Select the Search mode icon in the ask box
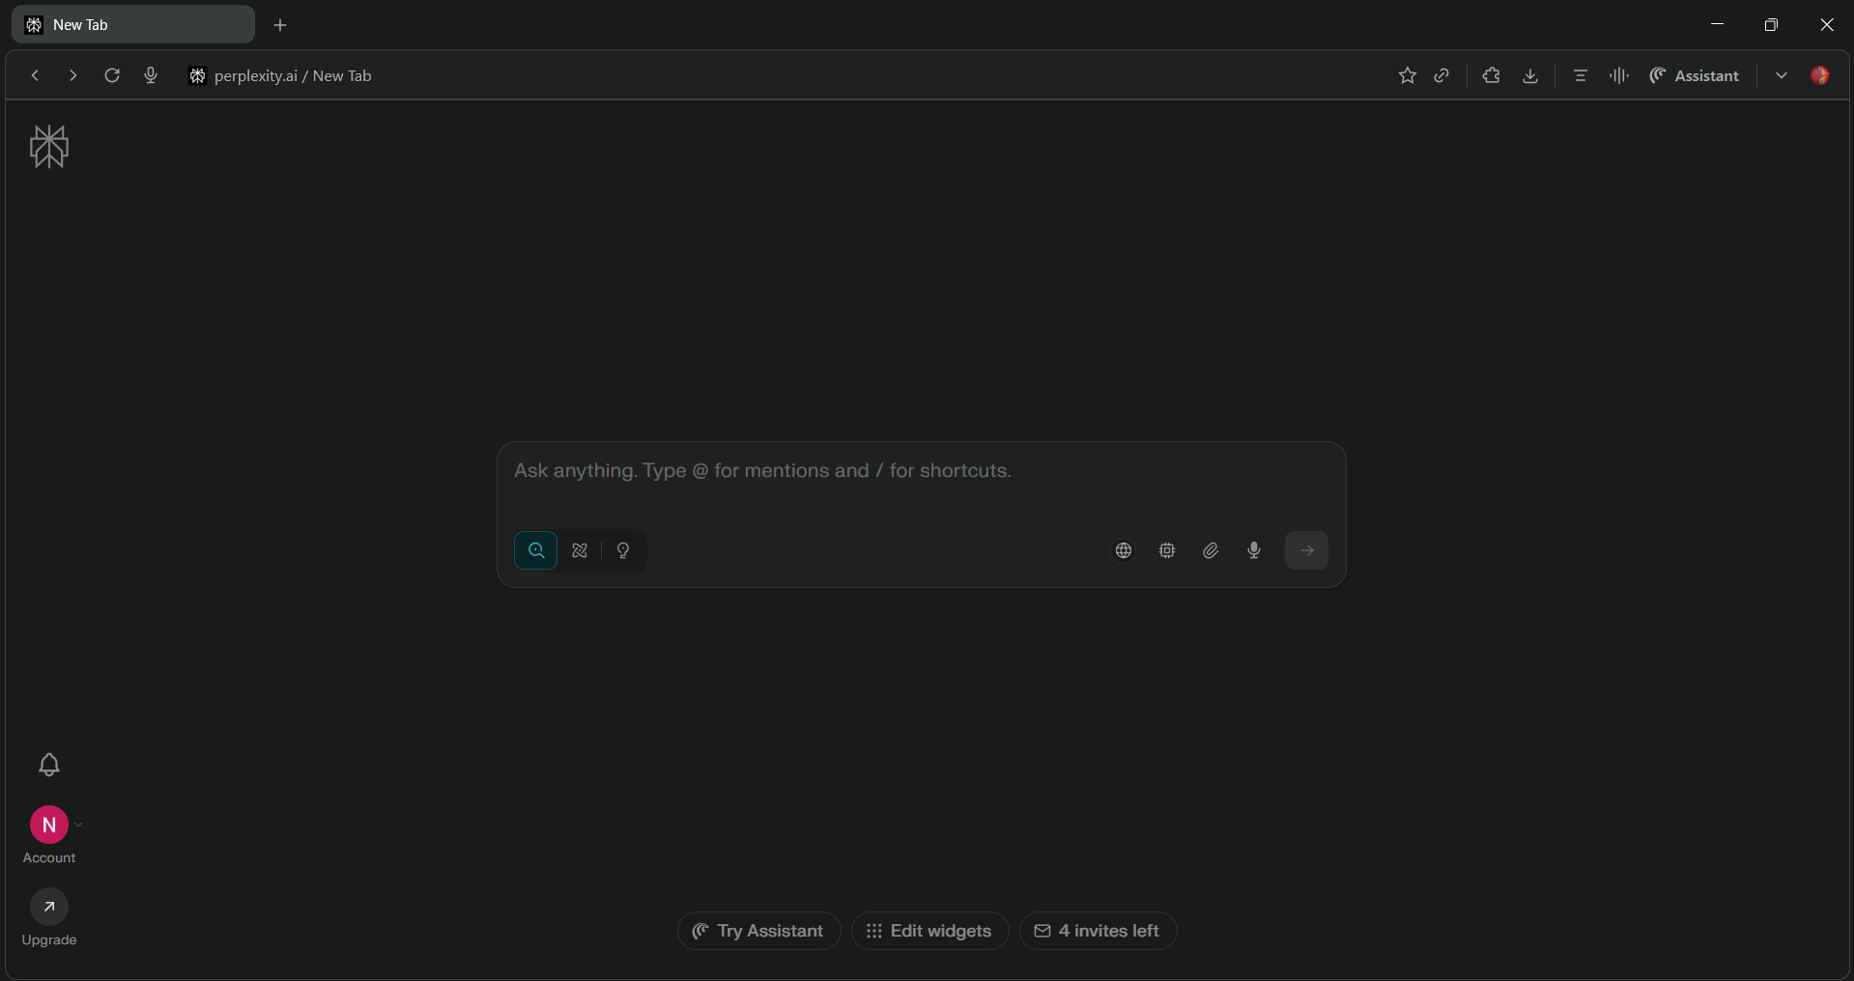 [536, 550]
